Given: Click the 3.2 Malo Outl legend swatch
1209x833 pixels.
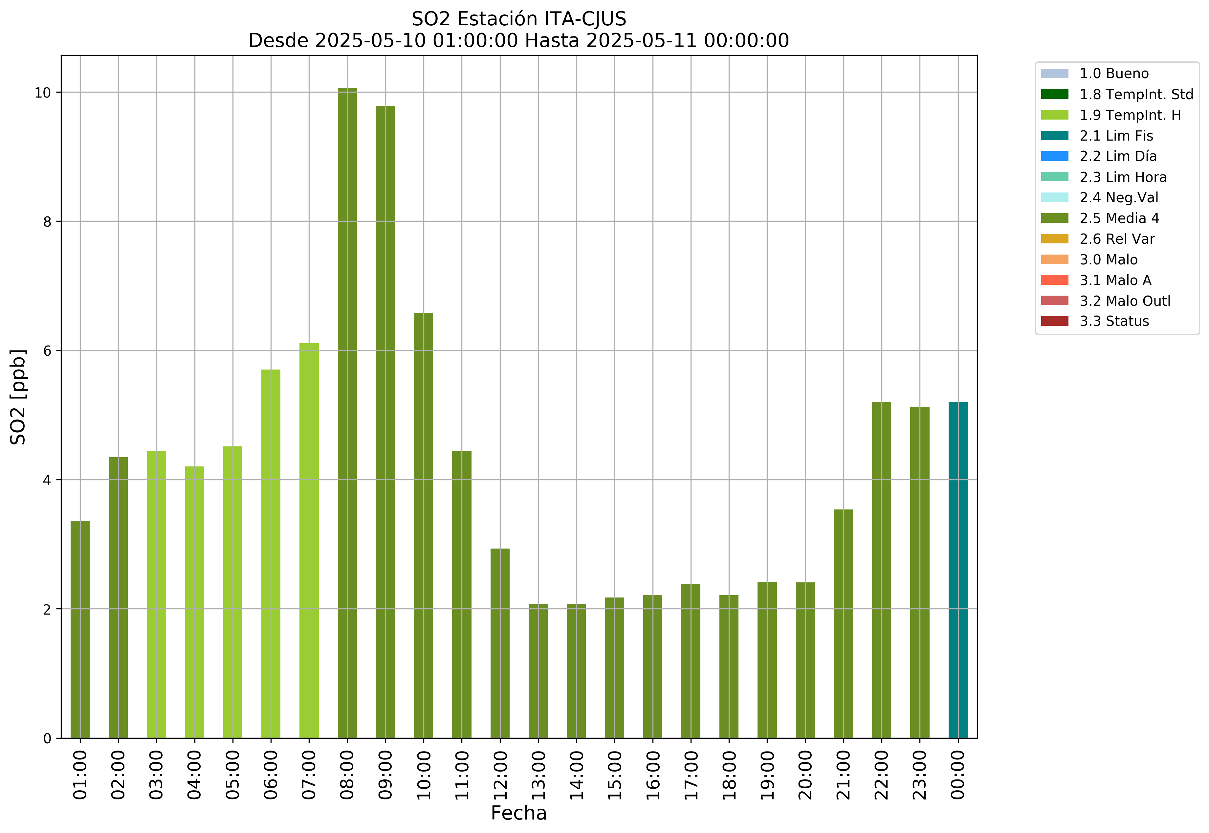Looking at the screenshot, I should (1054, 301).
